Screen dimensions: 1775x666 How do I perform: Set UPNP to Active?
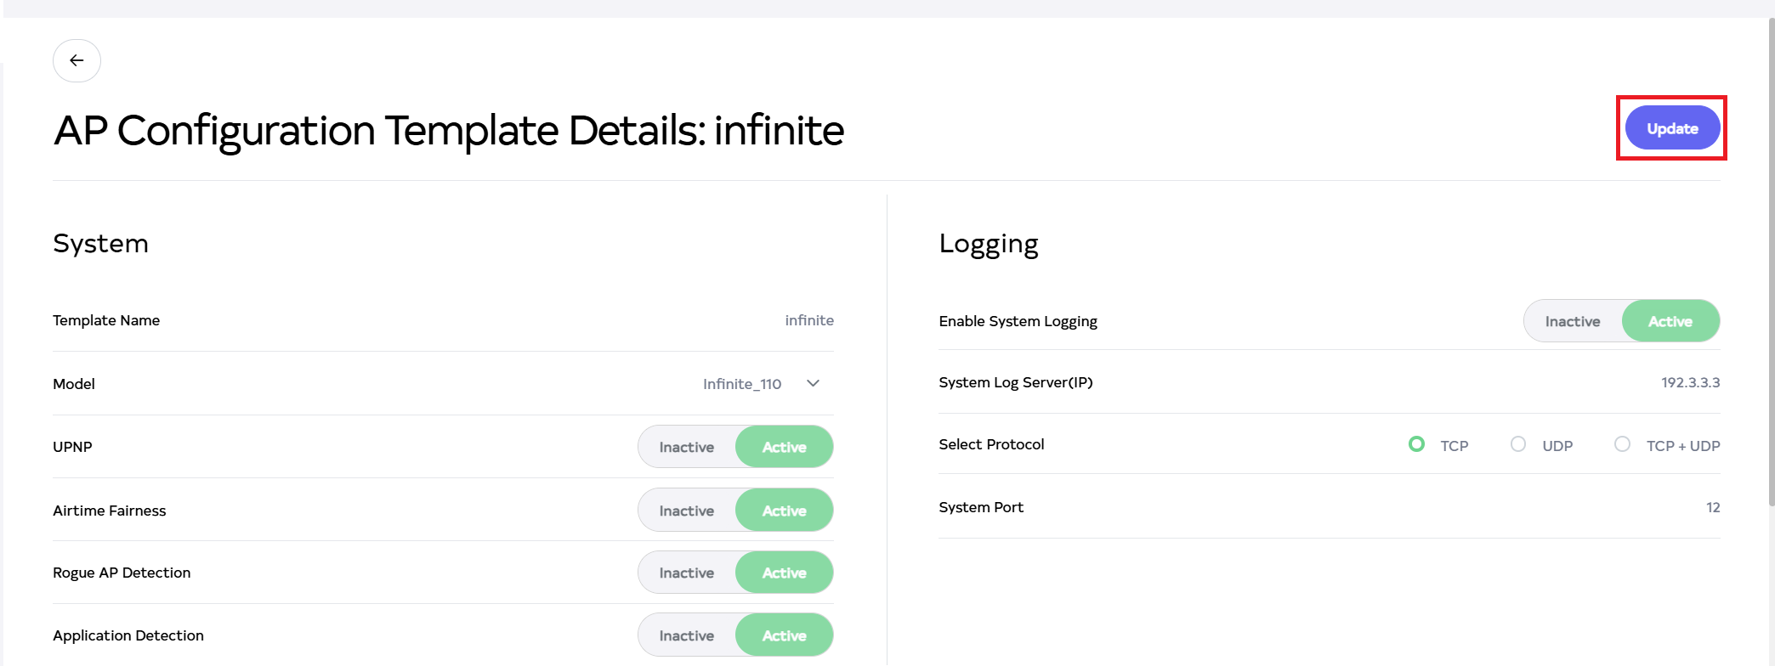[784, 447]
